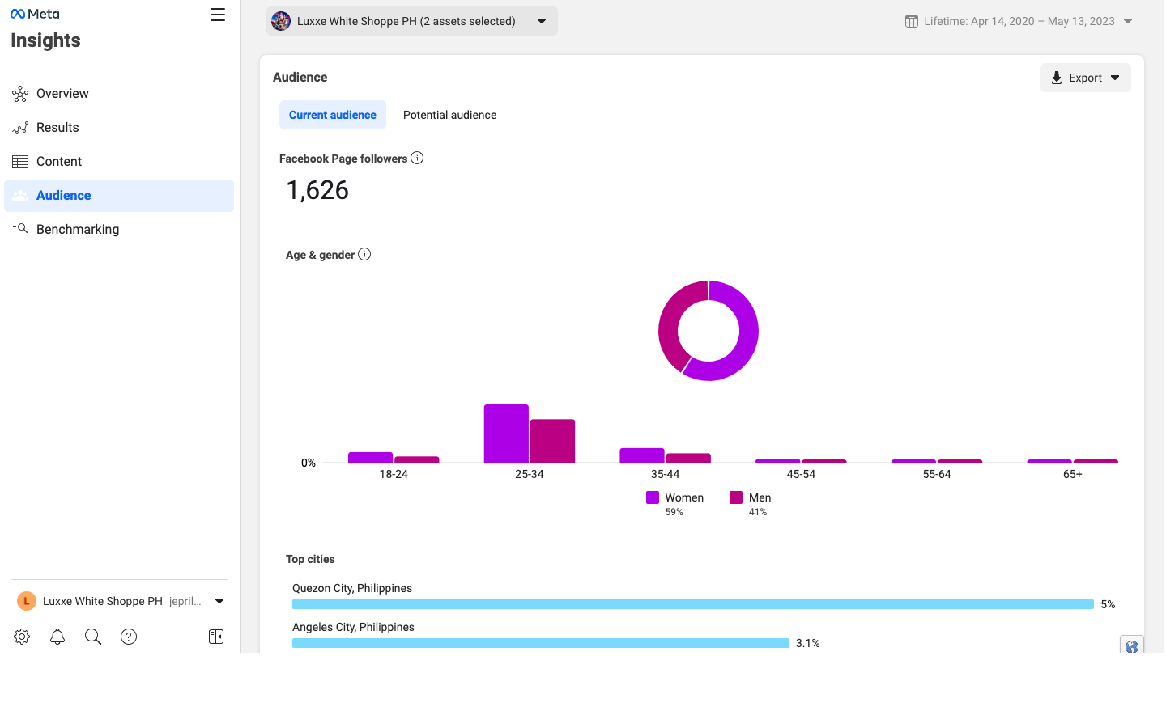This screenshot has height=728, width=1166.
Task: Click the Meta logo
Action: (x=35, y=14)
